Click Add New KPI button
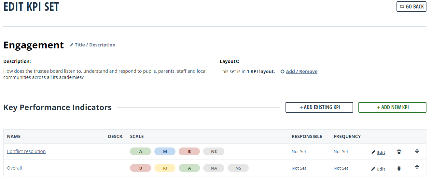The image size is (432, 179). click(392, 107)
